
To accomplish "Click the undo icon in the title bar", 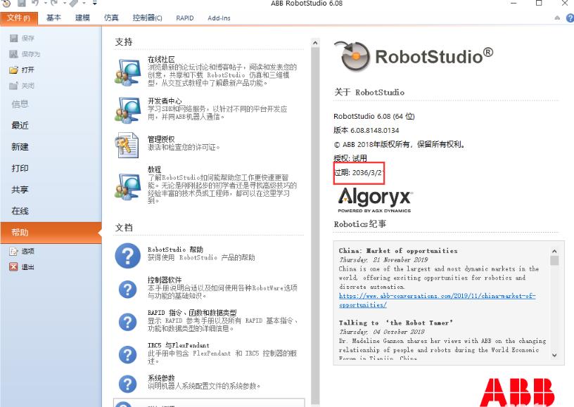I will (x=34, y=3).
